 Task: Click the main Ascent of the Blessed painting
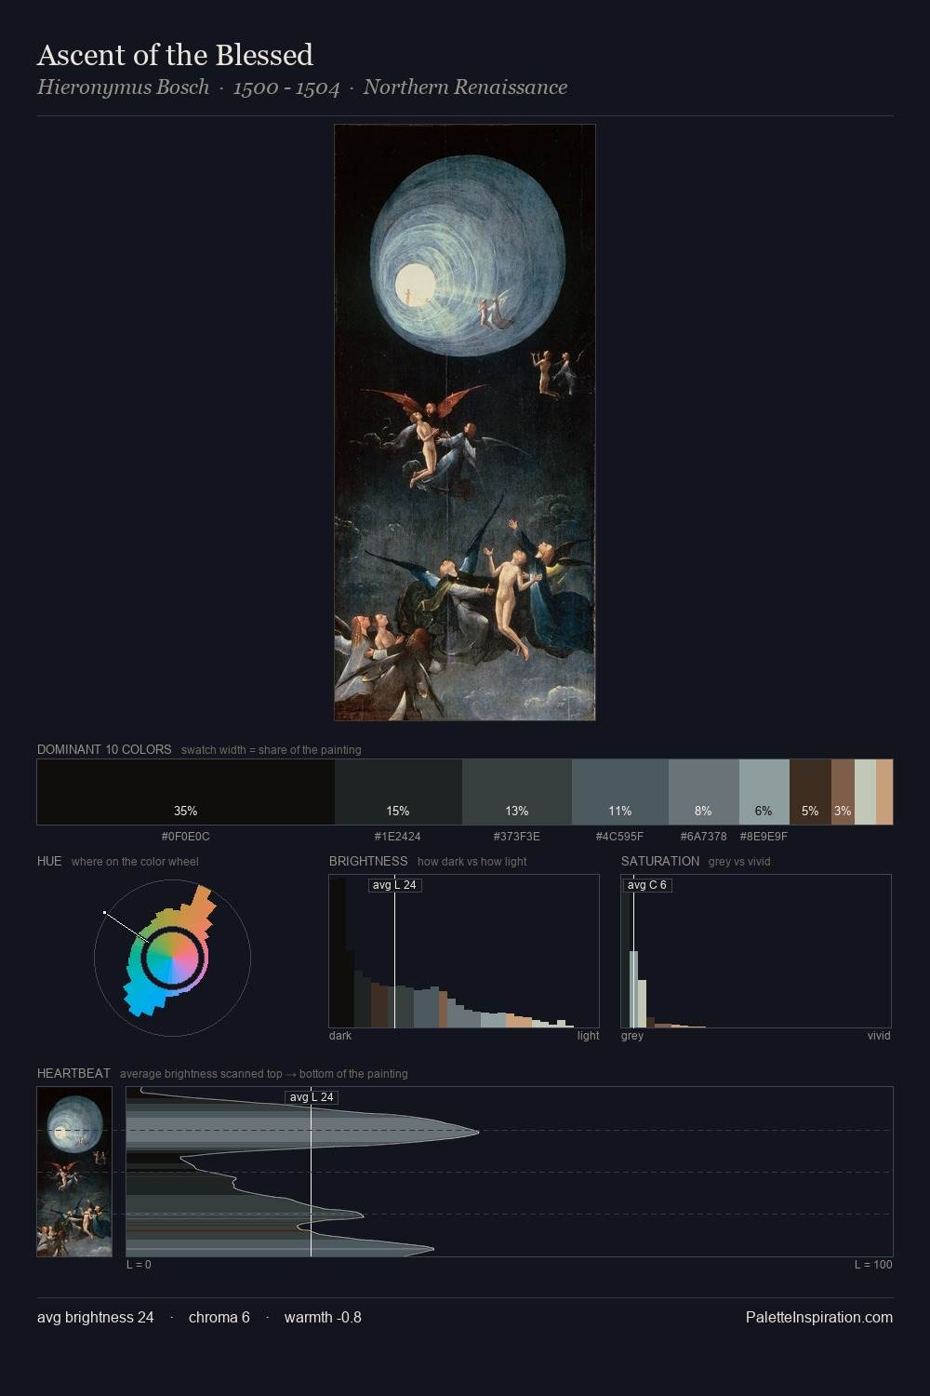pos(465,423)
